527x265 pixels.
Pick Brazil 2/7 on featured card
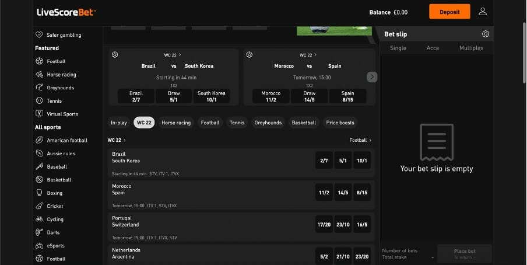point(136,96)
